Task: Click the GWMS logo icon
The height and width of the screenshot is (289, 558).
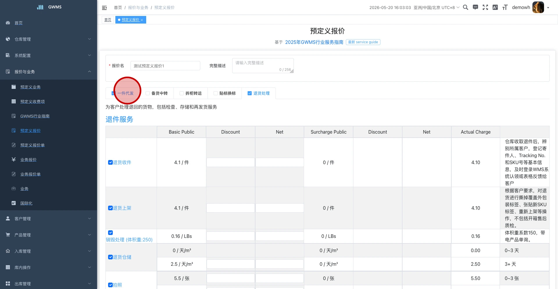Action: 40,7
